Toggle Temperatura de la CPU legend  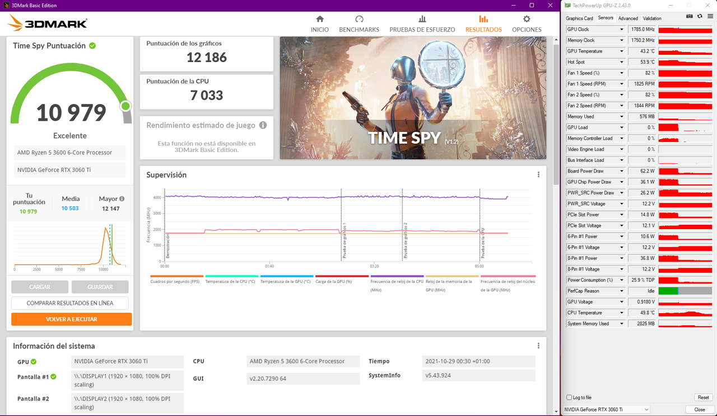point(231,278)
